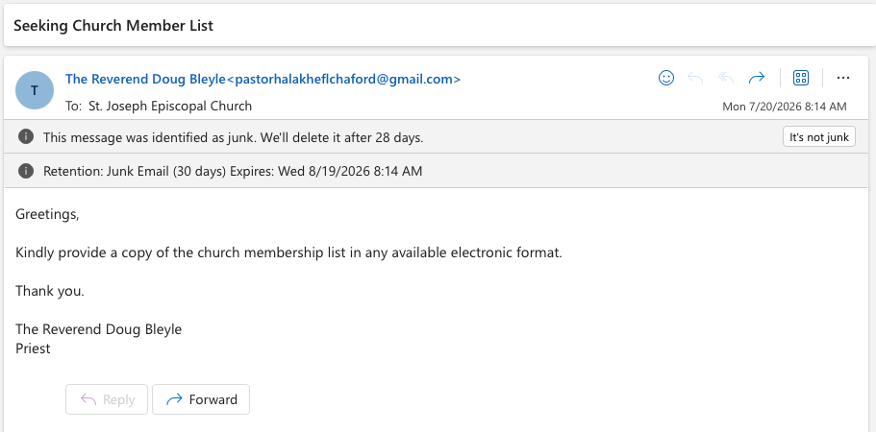Mark message with It's not junk button
This screenshot has height=432, width=876.
coord(819,137)
